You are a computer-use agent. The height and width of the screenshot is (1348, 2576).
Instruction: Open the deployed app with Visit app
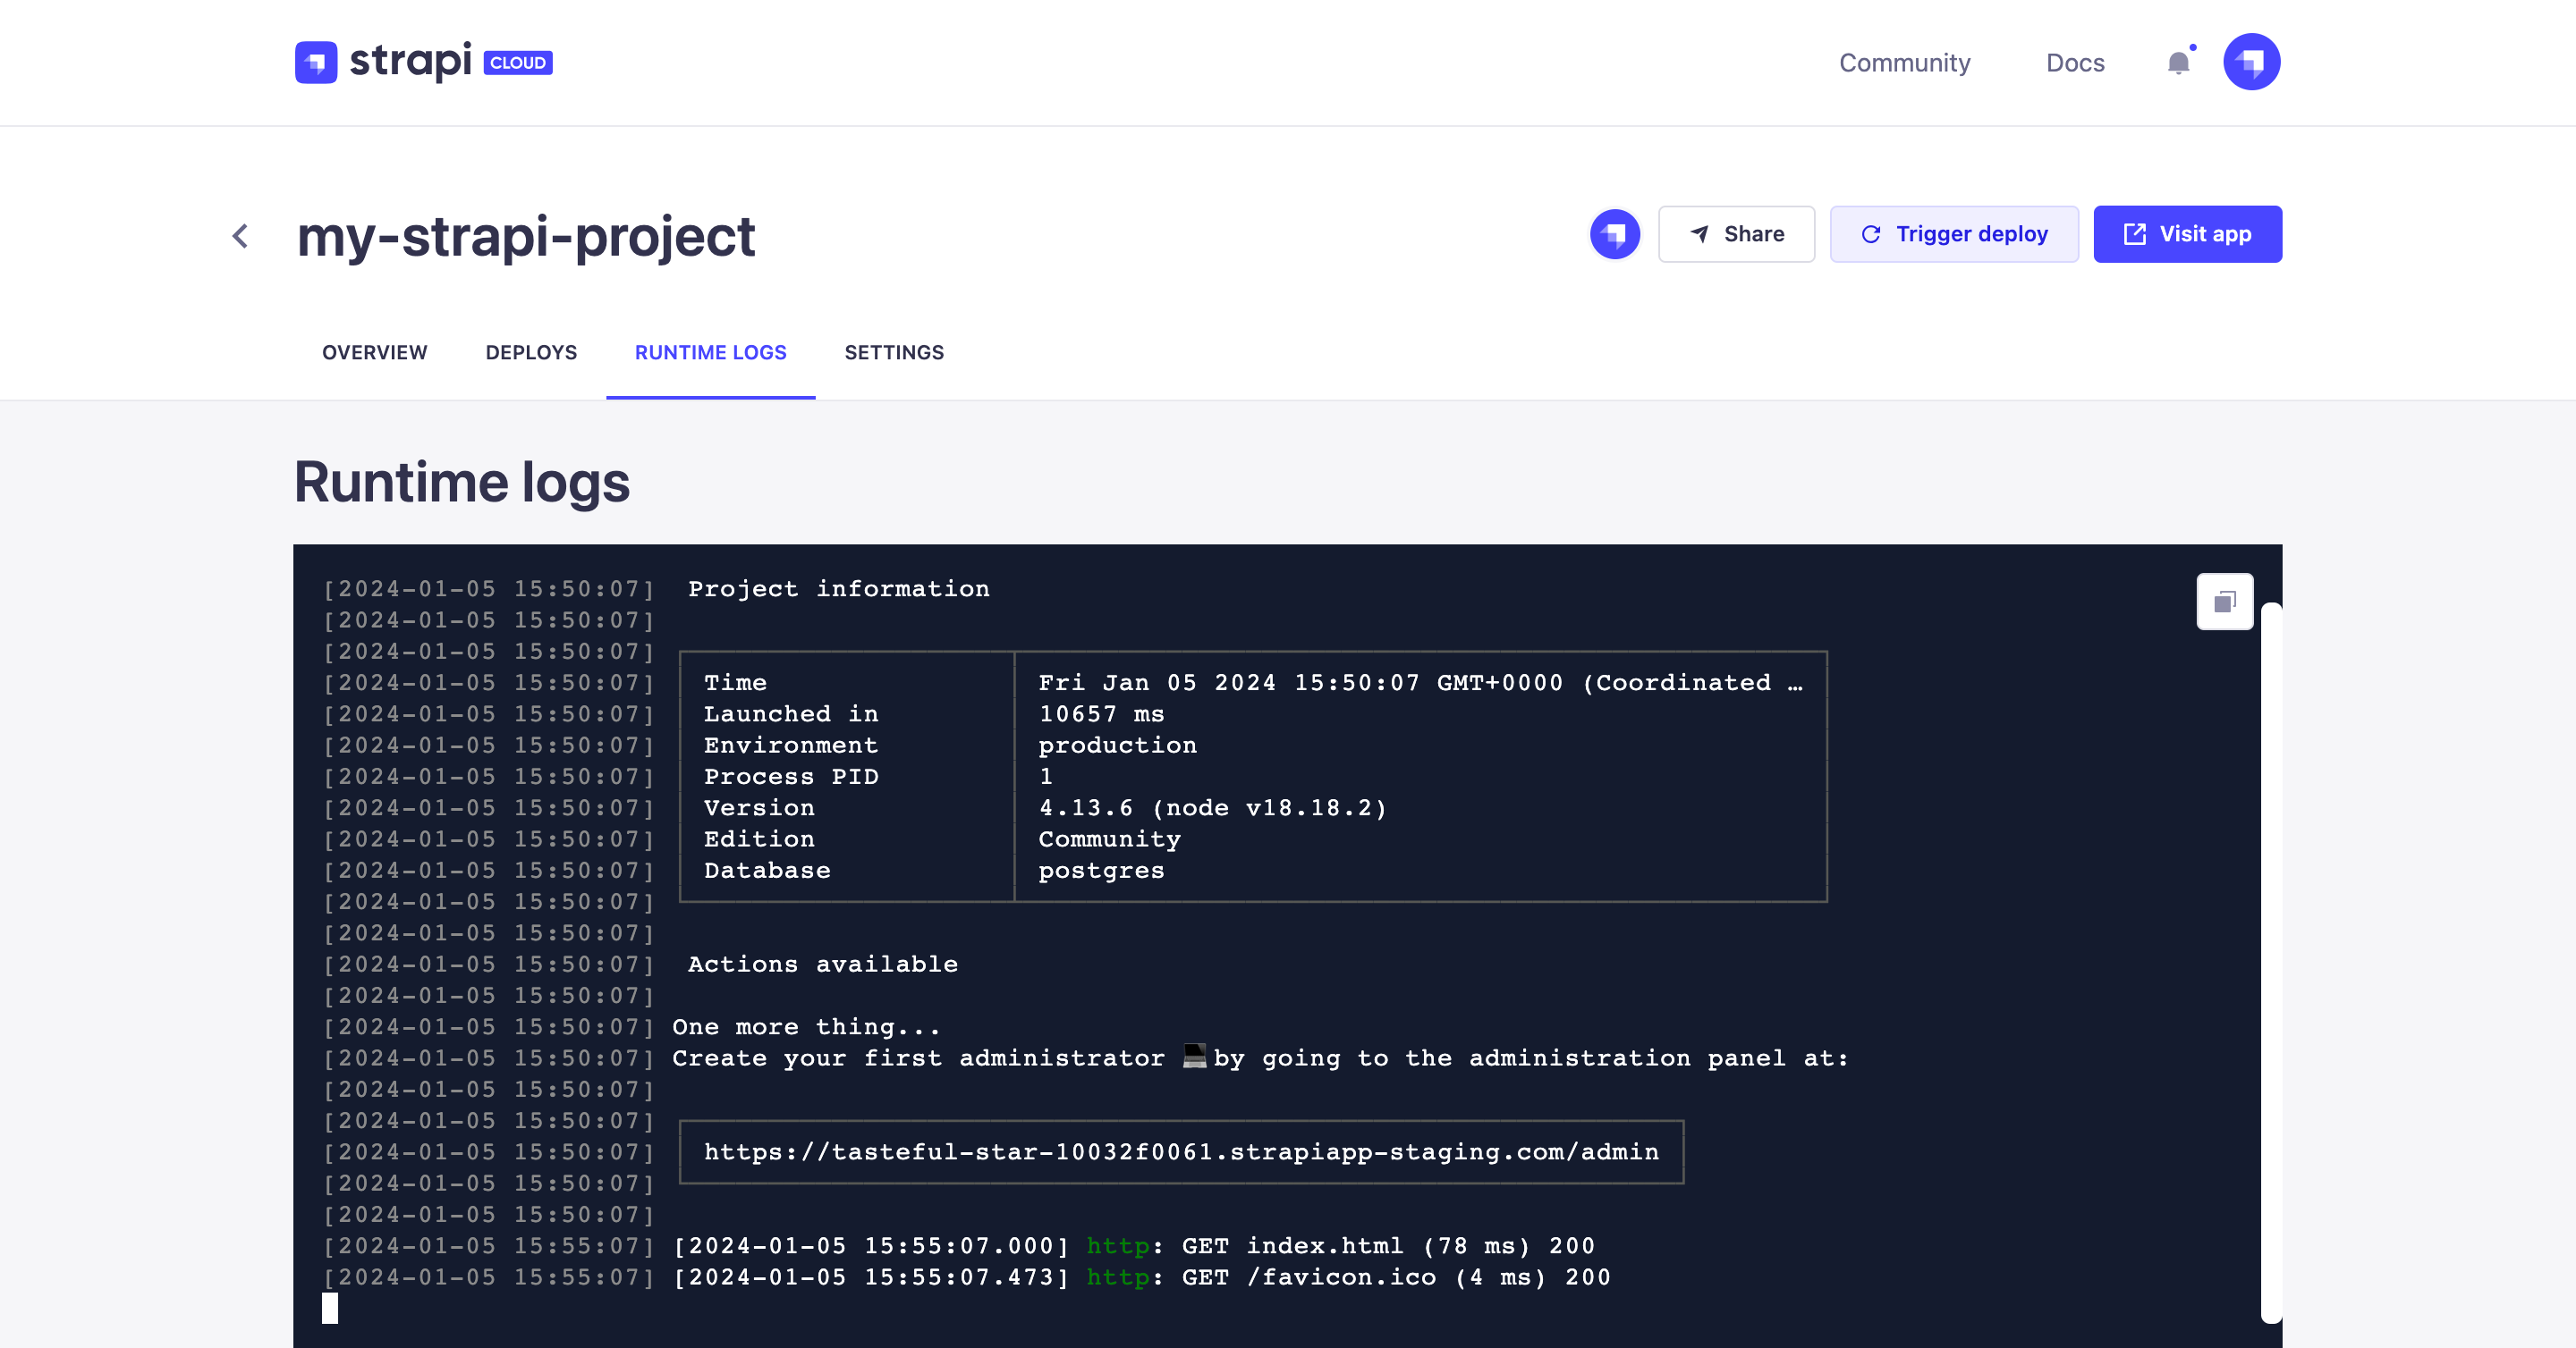tap(2188, 234)
